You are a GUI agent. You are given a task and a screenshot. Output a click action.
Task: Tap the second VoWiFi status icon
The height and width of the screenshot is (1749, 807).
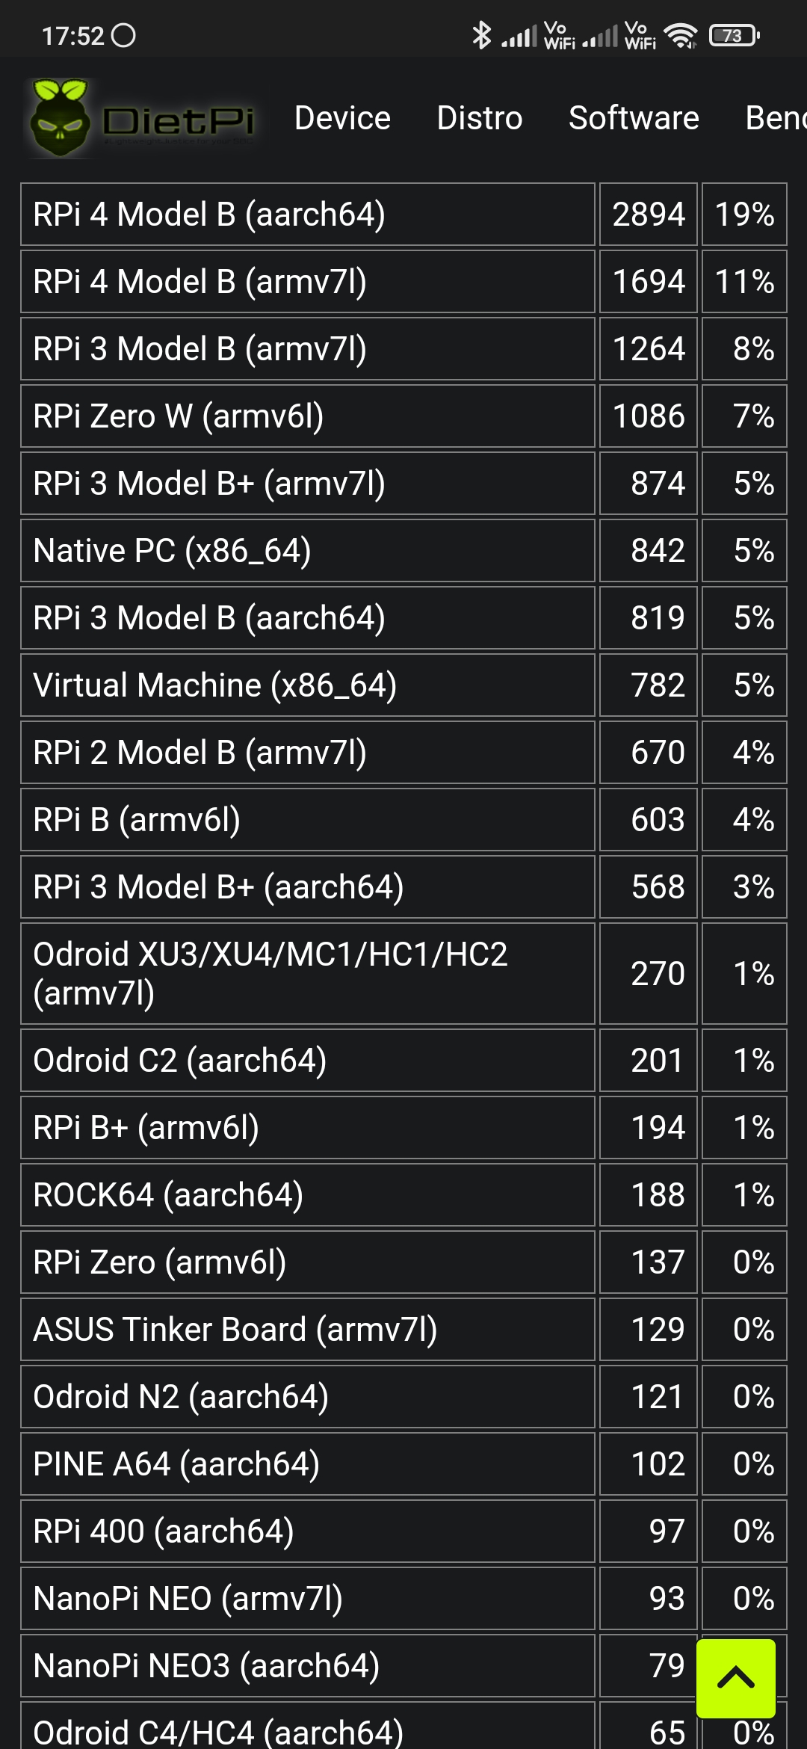640,35
